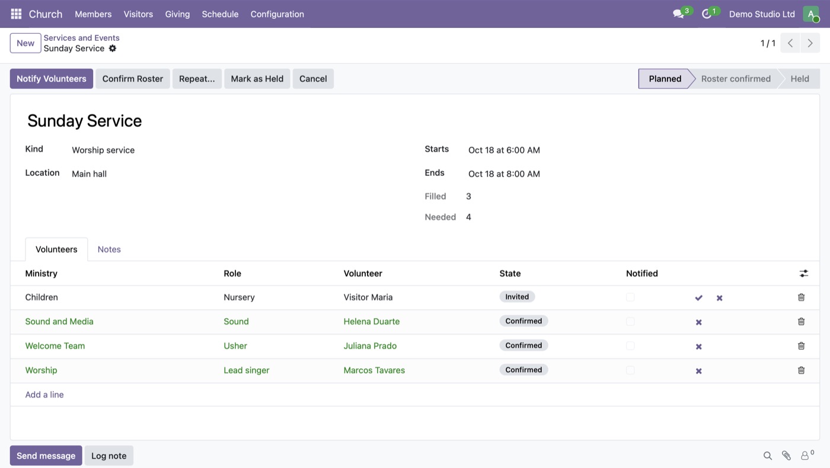This screenshot has width=830, height=468.
Task: Switch to the Notes tab
Action: [109, 249]
